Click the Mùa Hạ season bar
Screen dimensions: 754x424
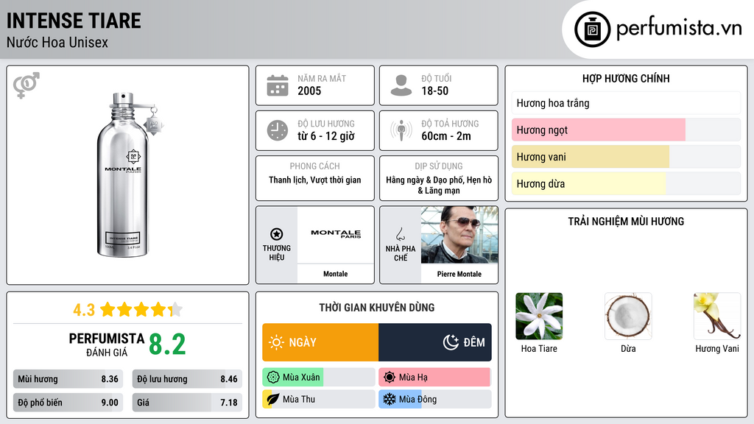click(434, 378)
